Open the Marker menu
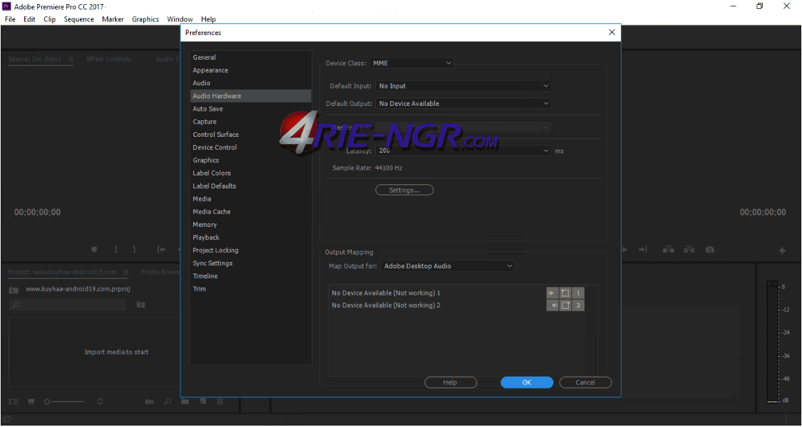The width and height of the screenshot is (802, 427). 112,19
